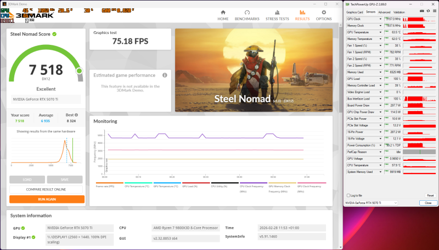Screen dimensions: 439x250
Task: Toggle the GPU Temperature legend entry
Action: (167, 185)
